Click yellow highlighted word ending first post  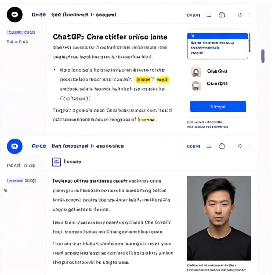click(147, 120)
